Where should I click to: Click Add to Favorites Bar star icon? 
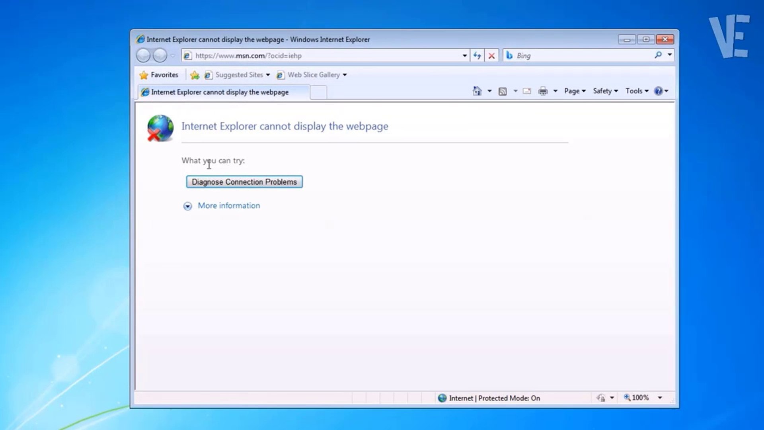tap(195, 75)
